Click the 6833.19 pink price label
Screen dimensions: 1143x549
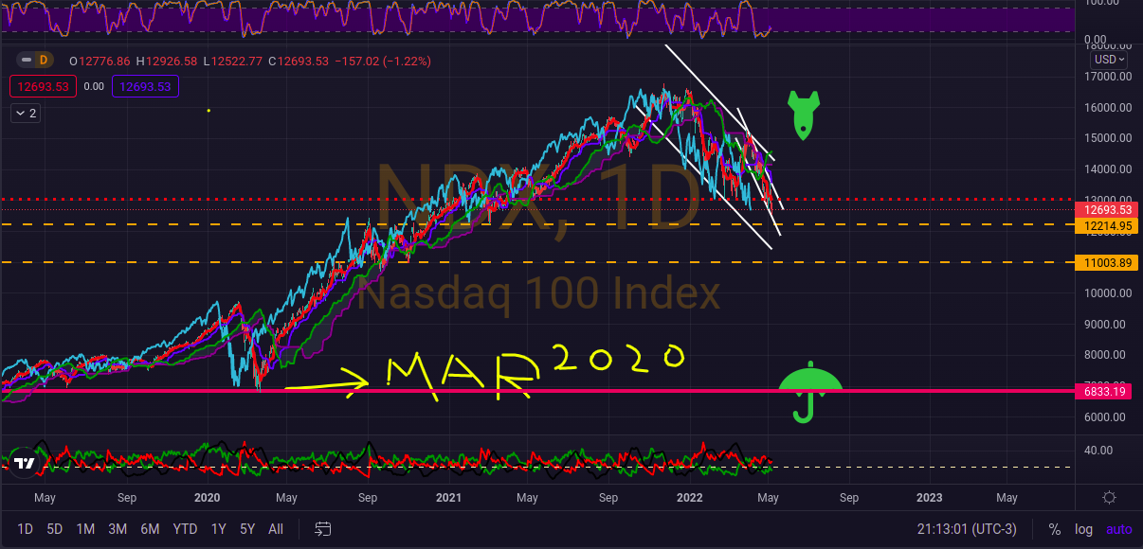[1106, 391]
